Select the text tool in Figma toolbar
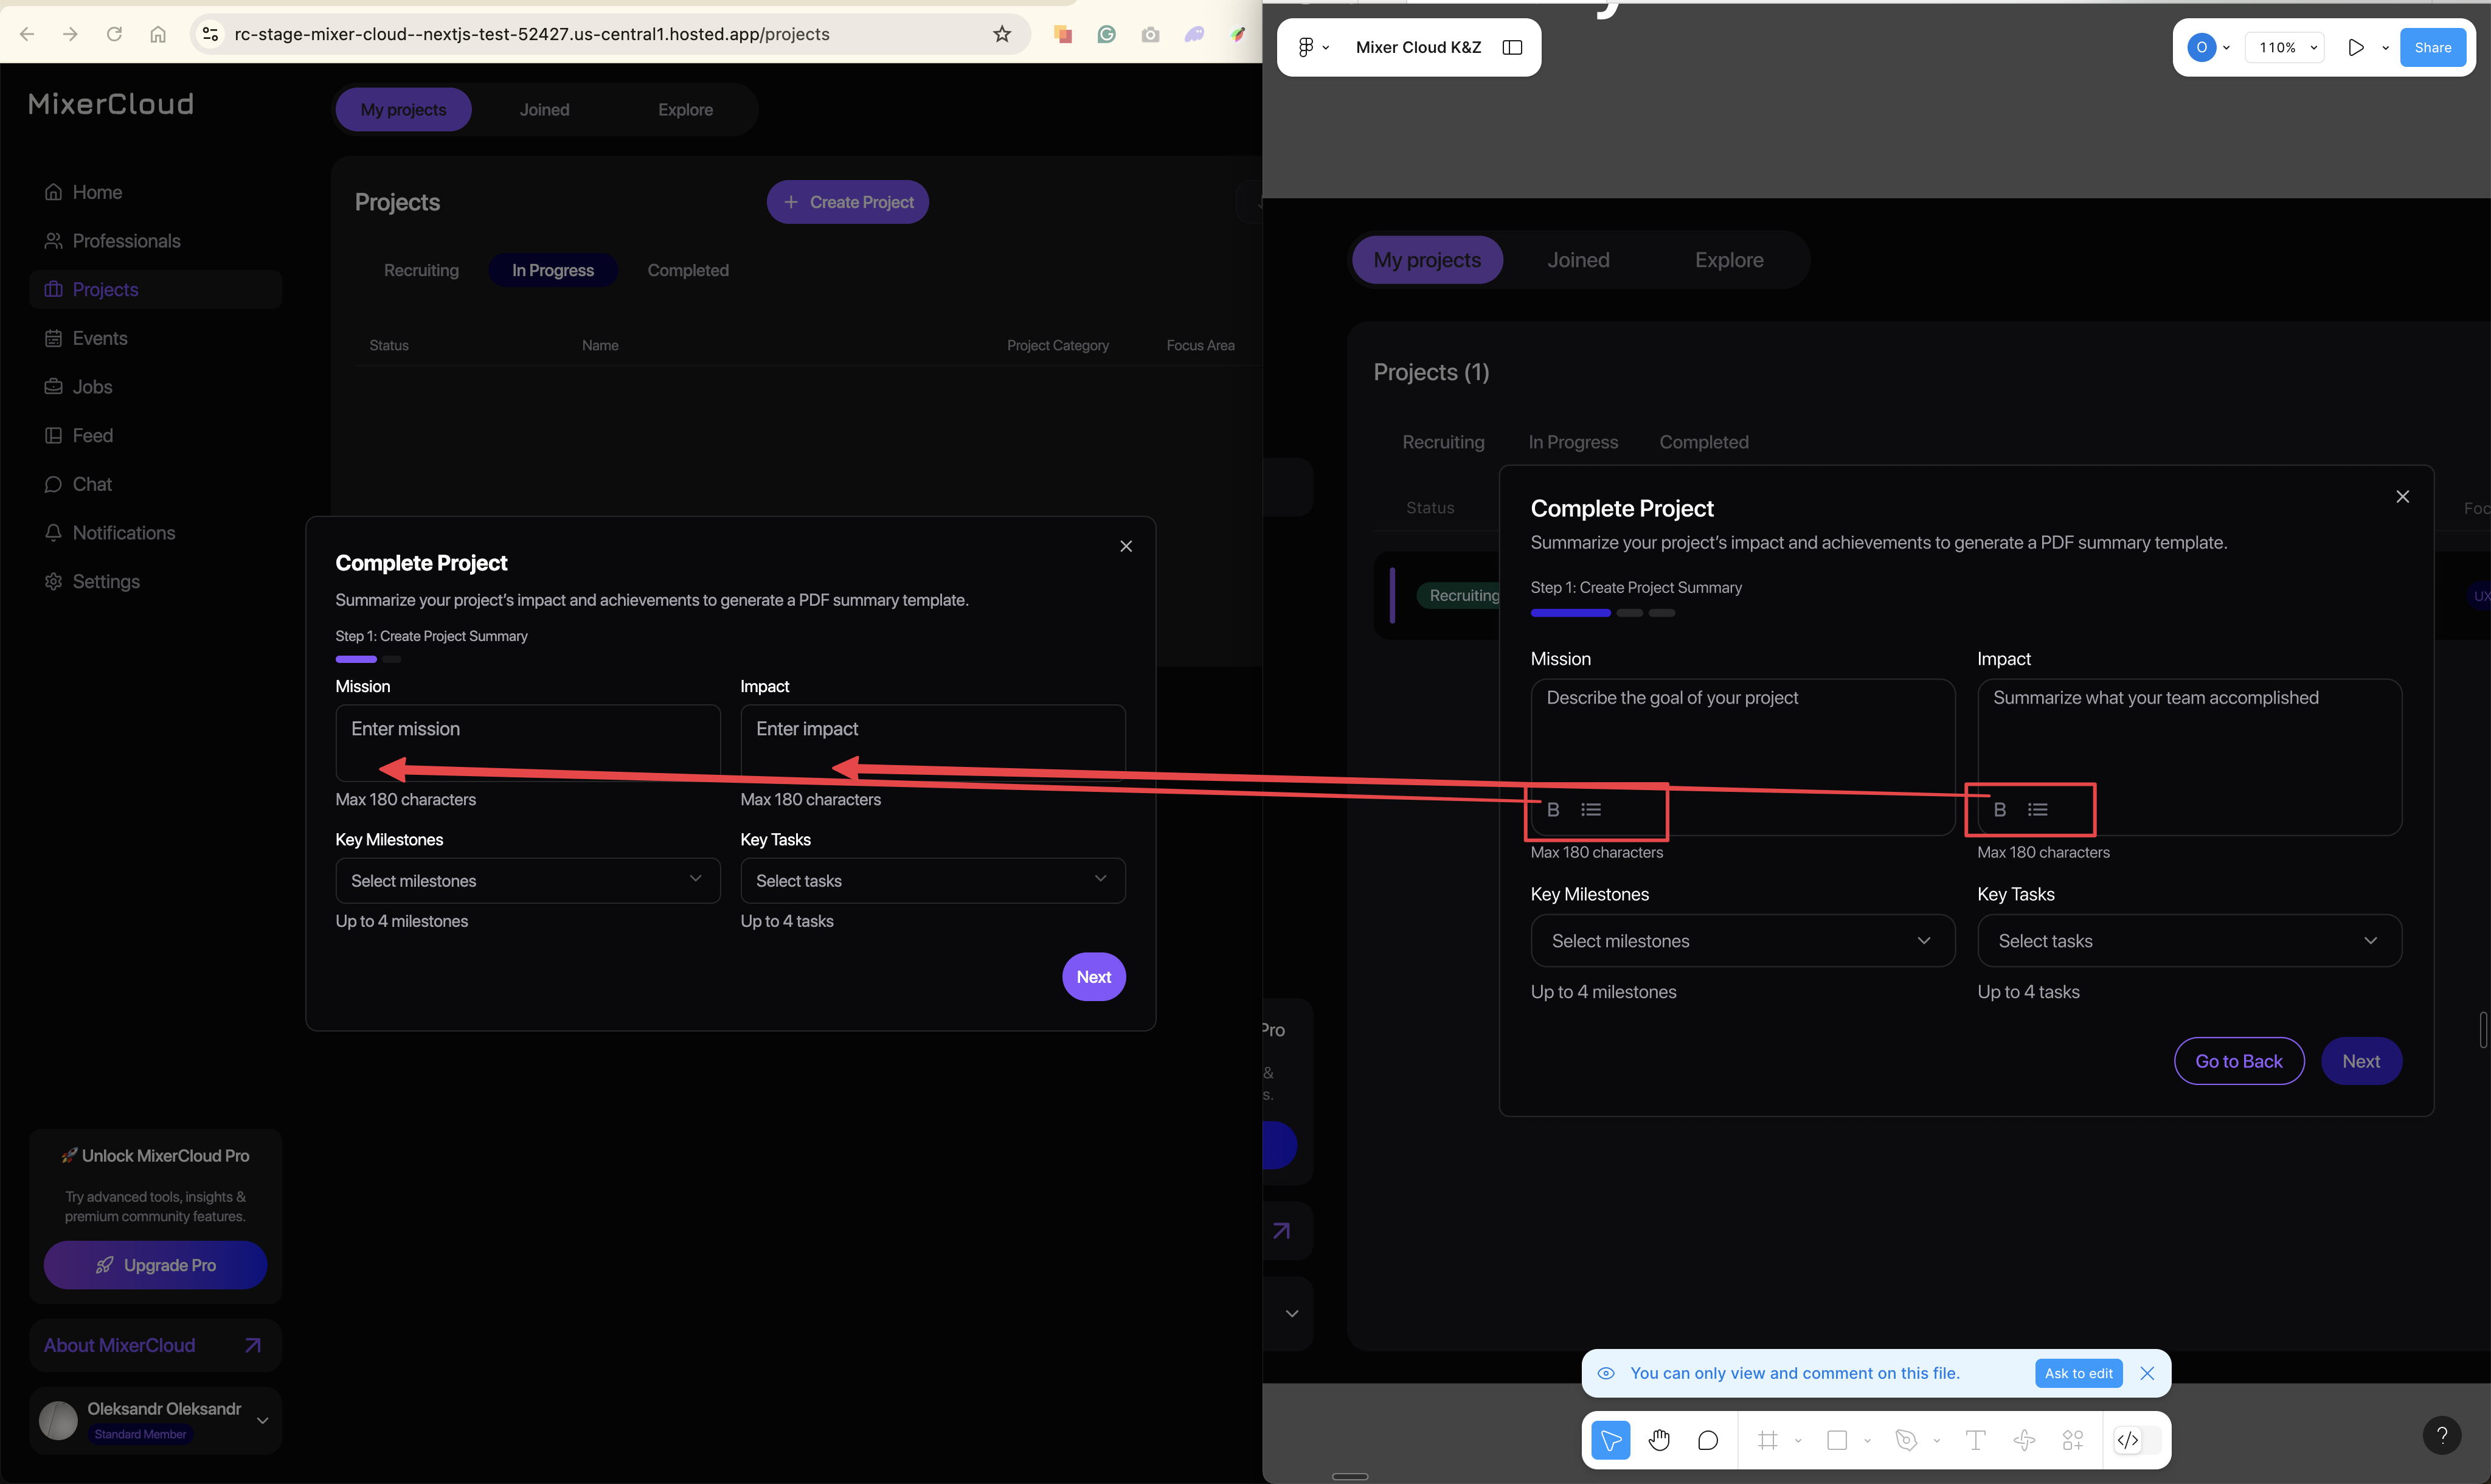The image size is (2491, 1484). [1975, 1440]
